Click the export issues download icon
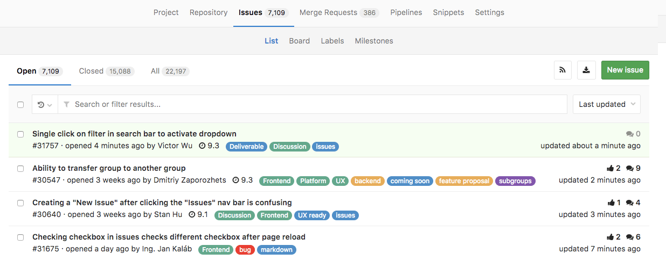This screenshot has height=260, width=666. click(586, 70)
